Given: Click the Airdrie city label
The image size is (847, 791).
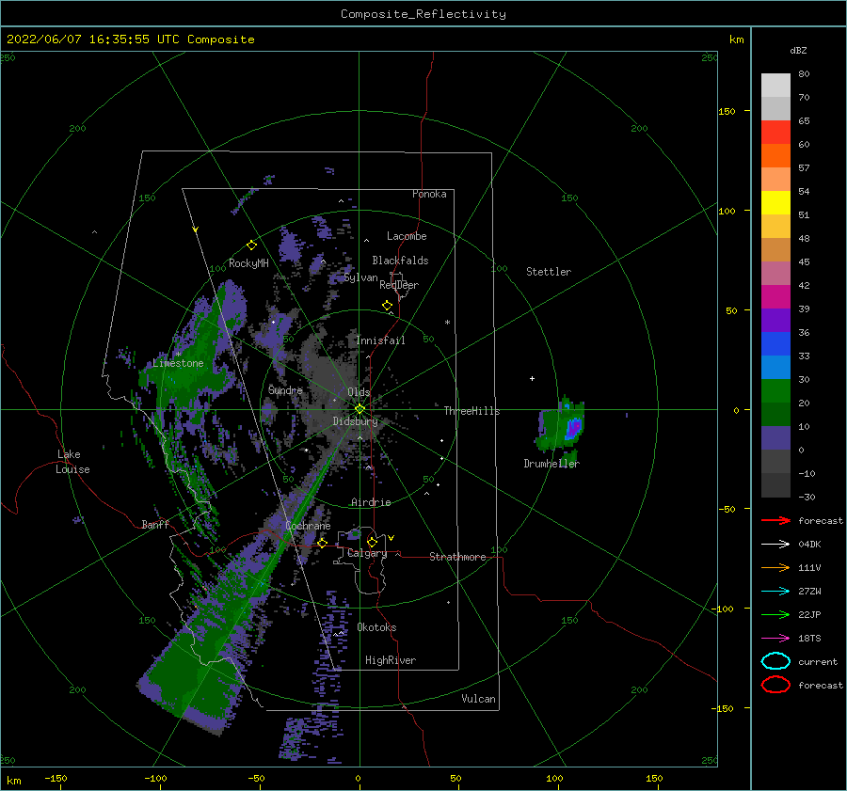Looking at the screenshot, I should point(371,502).
